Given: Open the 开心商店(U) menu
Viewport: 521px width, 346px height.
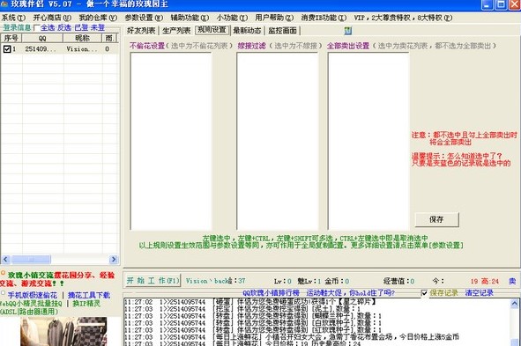Looking at the screenshot, I should point(52,18).
